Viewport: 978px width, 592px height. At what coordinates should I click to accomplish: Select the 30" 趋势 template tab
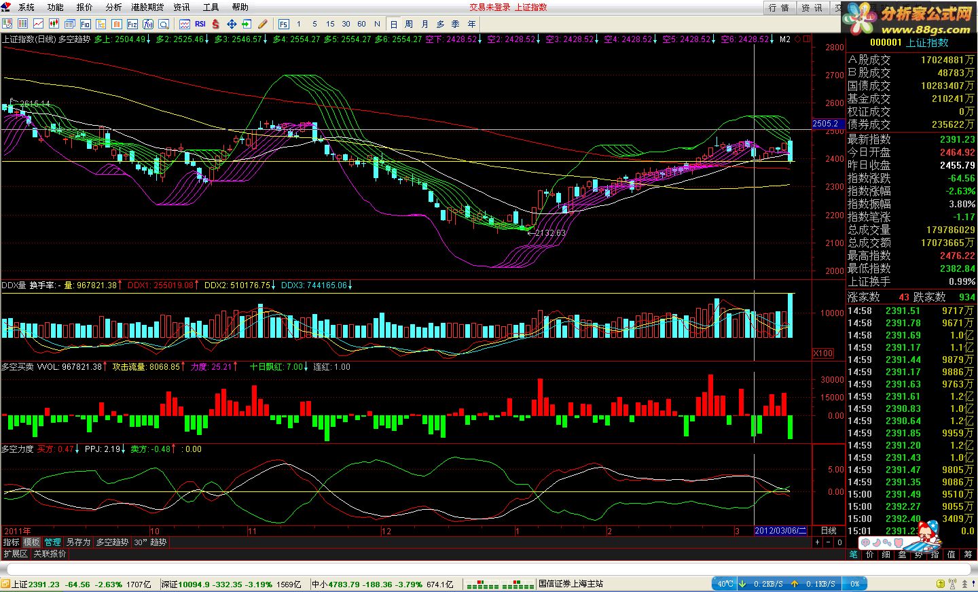[150, 542]
